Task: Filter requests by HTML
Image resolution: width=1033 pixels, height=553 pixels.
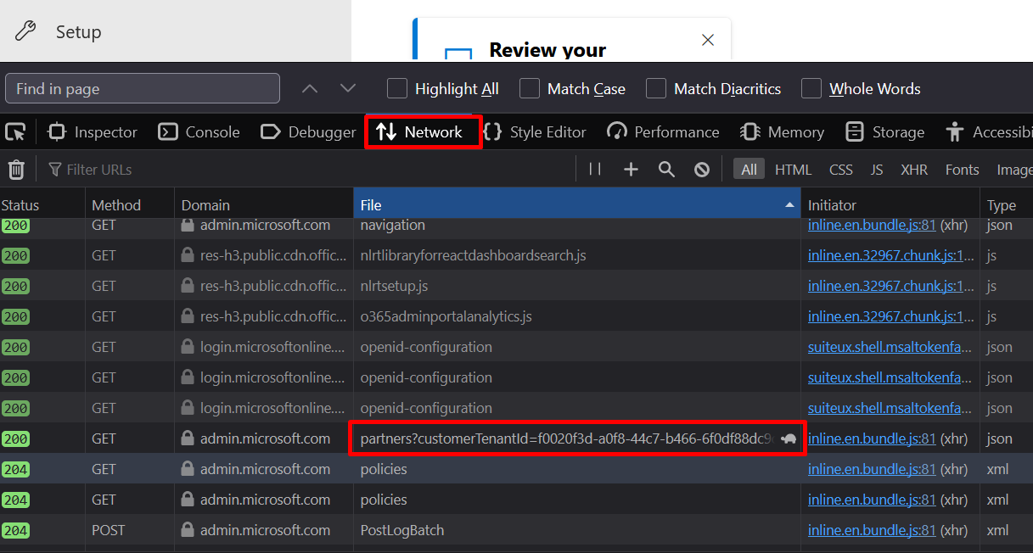Action: pyautogui.click(x=793, y=170)
